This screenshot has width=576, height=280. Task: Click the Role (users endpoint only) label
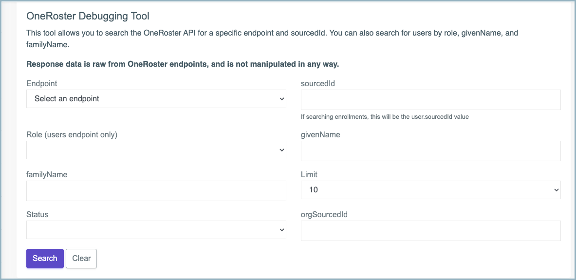pos(72,135)
